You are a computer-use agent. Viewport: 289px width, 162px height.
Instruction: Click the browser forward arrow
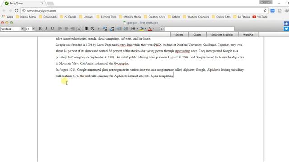[10, 11]
